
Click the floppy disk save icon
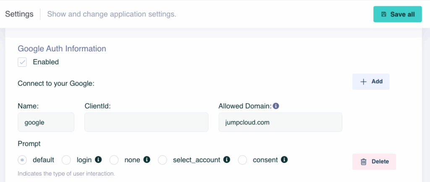pos(383,14)
